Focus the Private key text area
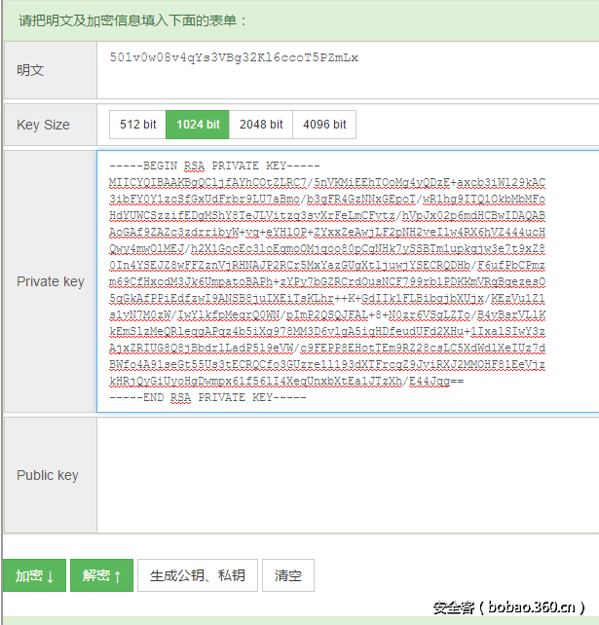Viewport: 599px width, 625px height. coord(347,282)
